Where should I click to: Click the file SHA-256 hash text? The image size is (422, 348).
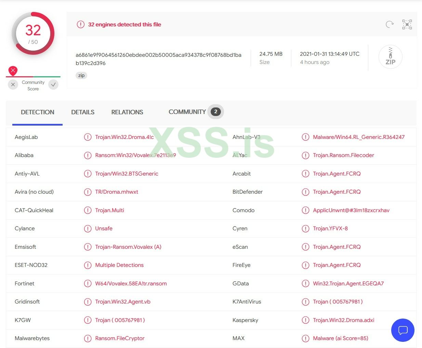click(x=158, y=59)
